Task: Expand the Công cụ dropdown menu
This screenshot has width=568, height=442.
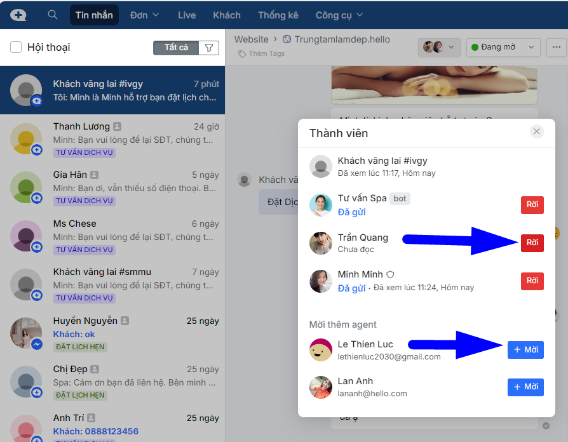Action: [339, 15]
